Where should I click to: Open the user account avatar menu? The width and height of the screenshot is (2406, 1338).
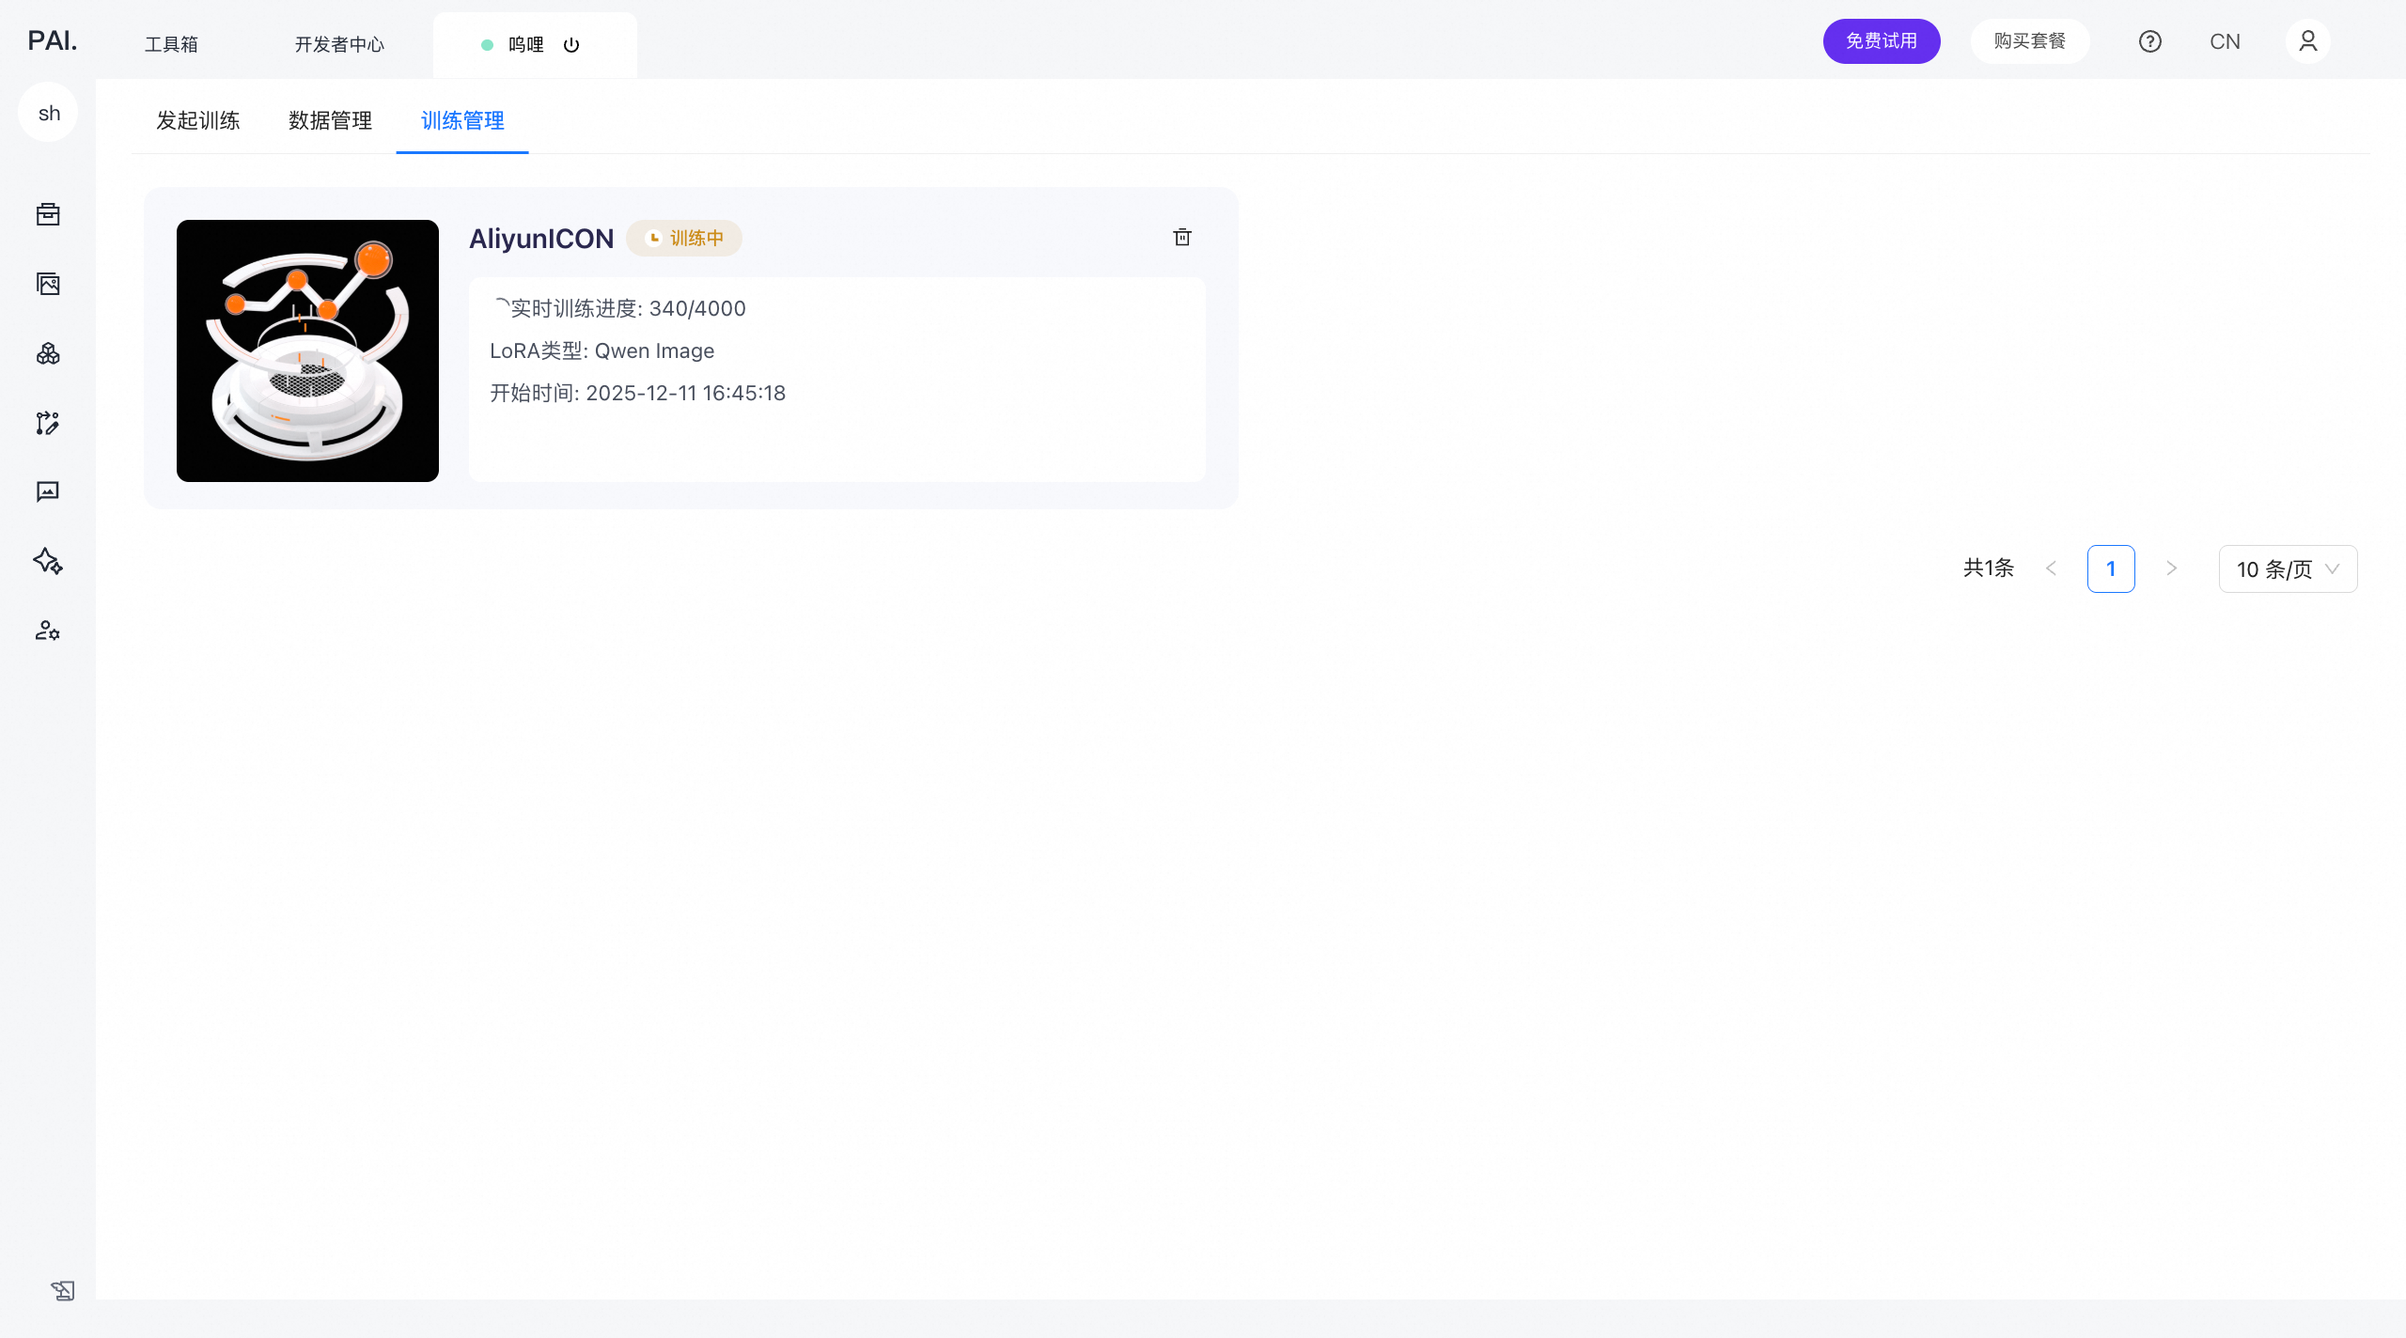(x=2307, y=41)
